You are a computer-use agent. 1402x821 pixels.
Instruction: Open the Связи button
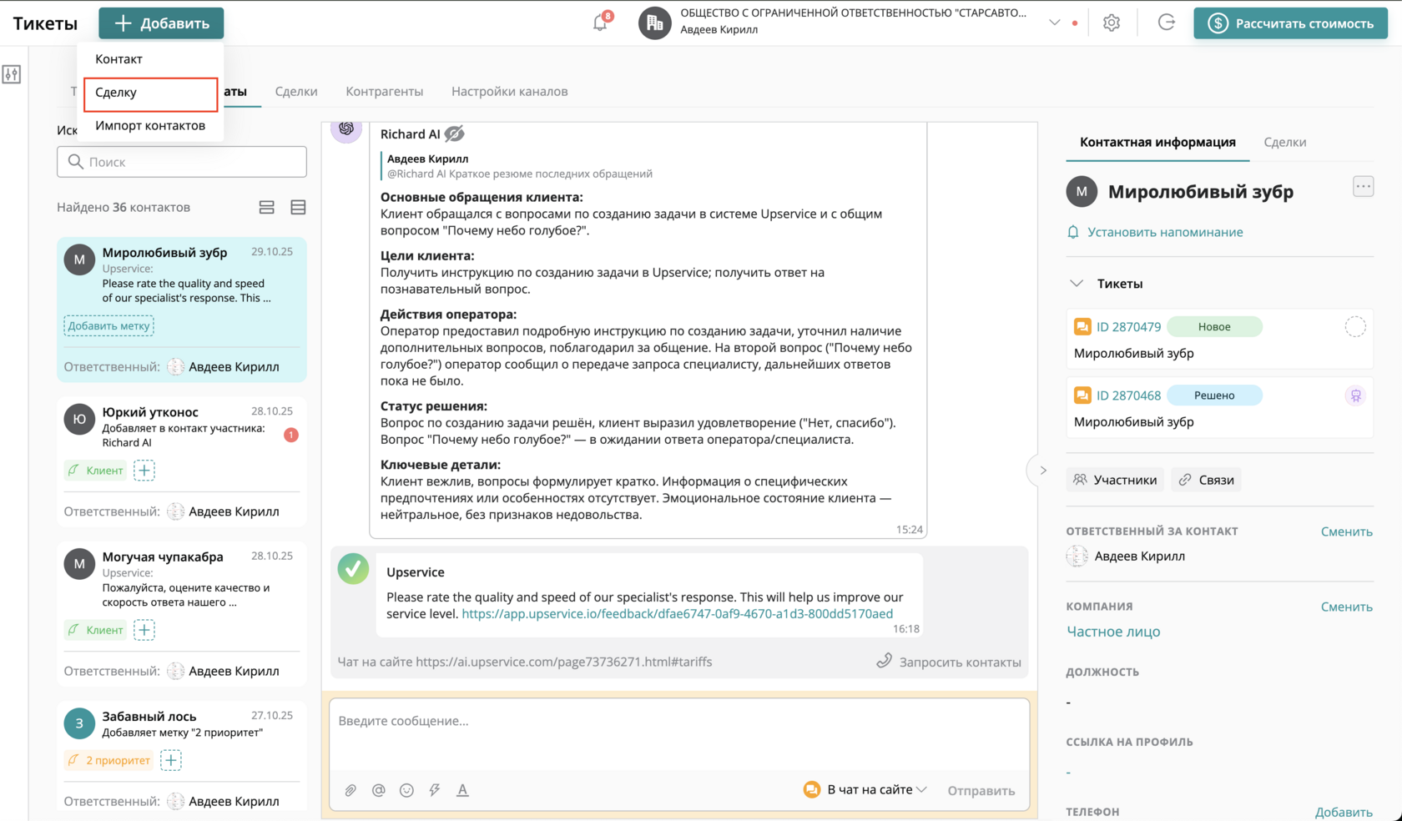pyautogui.click(x=1206, y=480)
